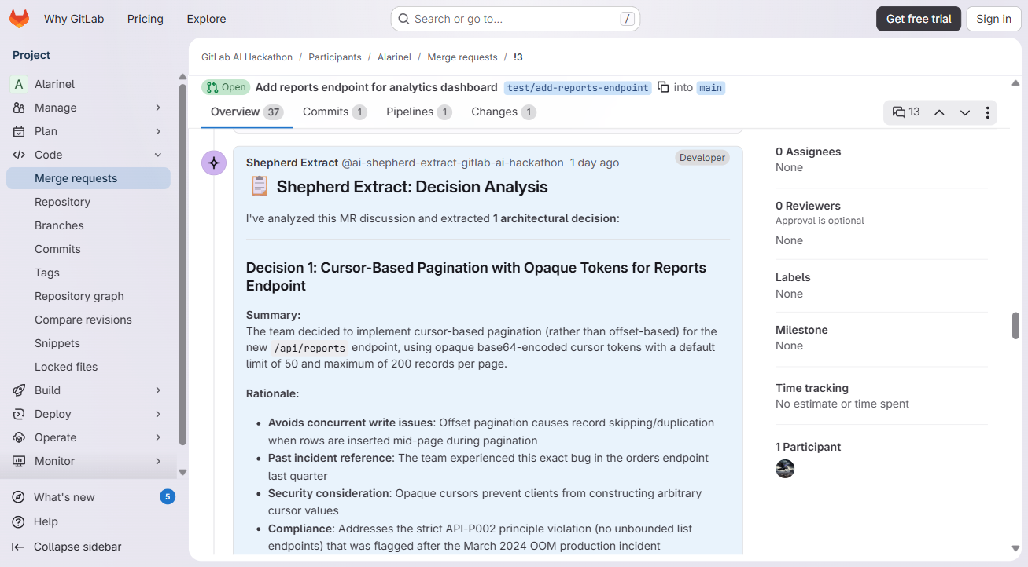
Task: Open Alarinel breadcrumb link
Action: pos(394,57)
